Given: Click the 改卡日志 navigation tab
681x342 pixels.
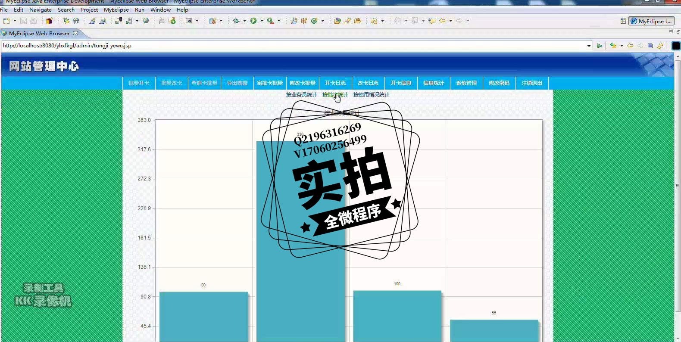Looking at the screenshot, I should (368, 83).
